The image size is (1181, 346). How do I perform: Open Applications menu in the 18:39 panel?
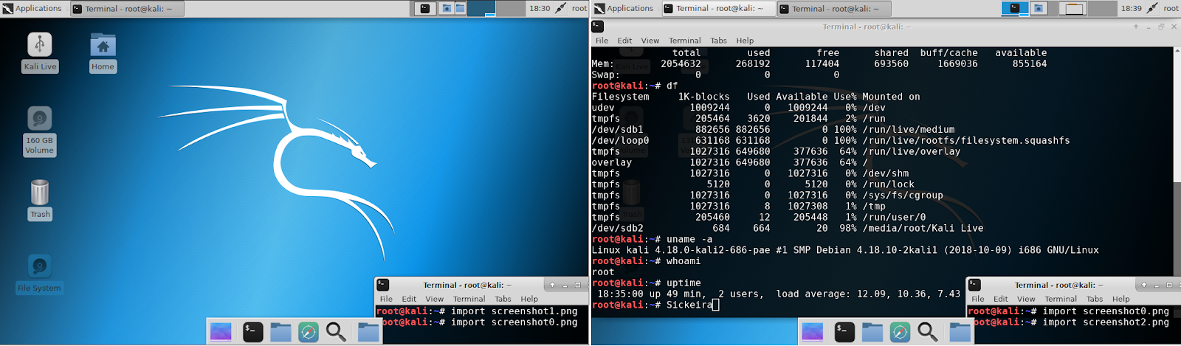[x=624, y=8]
